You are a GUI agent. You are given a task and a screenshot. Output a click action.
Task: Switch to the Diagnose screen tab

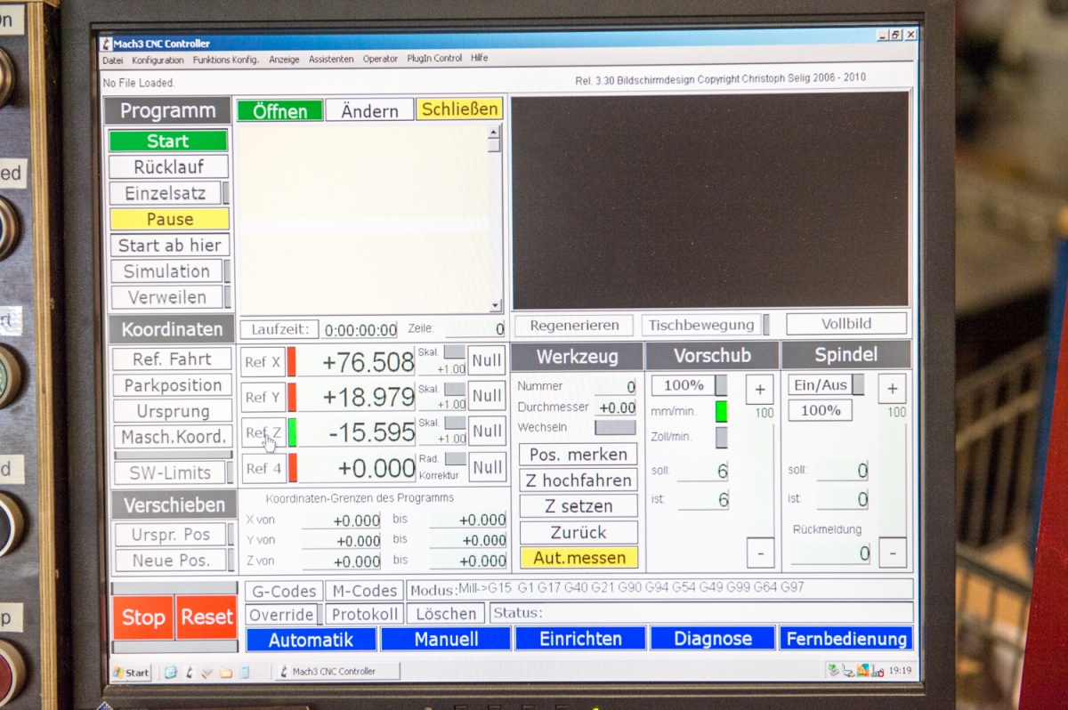(x=713, y=638)
